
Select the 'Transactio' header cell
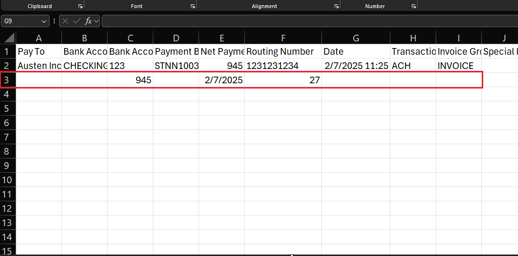point(413,51)
